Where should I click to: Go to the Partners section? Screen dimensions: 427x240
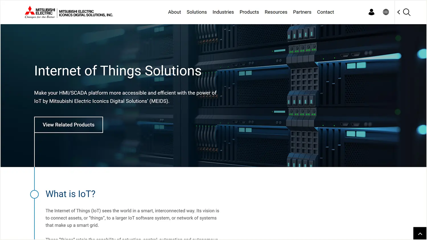302,12
